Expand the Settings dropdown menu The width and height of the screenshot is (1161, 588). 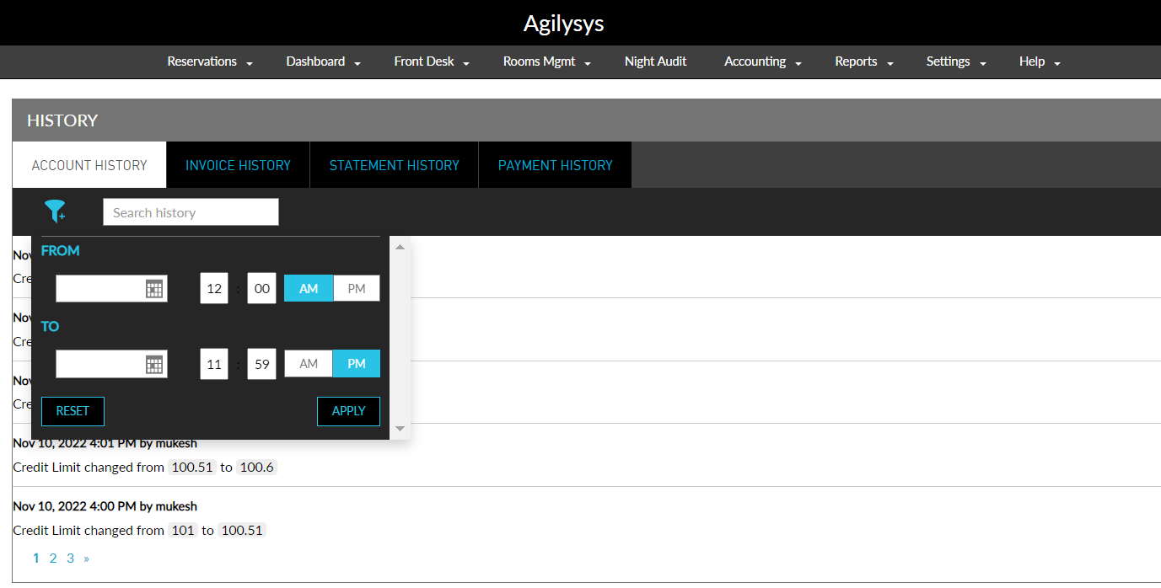pyautogui.click(x=955, y=61)
